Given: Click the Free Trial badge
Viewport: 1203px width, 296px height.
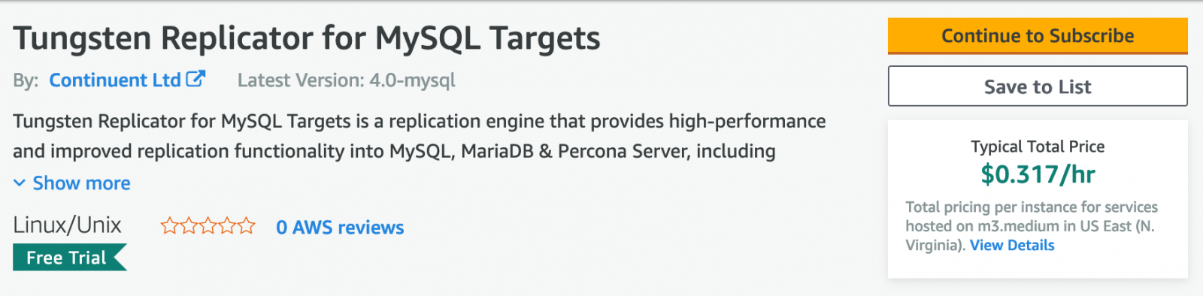Looking at the screenshot, I should 70,258.
